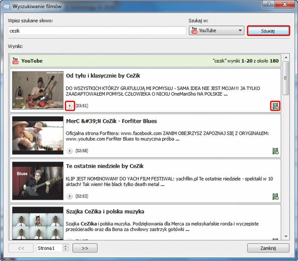Open thumbnail of "MerC 'N CeZik - Forfiter Blues"
The image size is (298, 261).
pos(38,135)
